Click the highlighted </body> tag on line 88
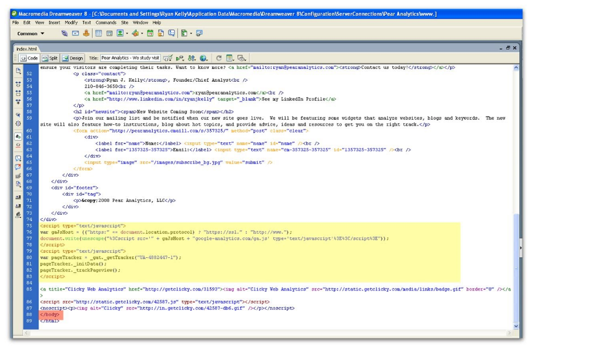This screenshot has height=350, width=597. [x=50, y=314]
